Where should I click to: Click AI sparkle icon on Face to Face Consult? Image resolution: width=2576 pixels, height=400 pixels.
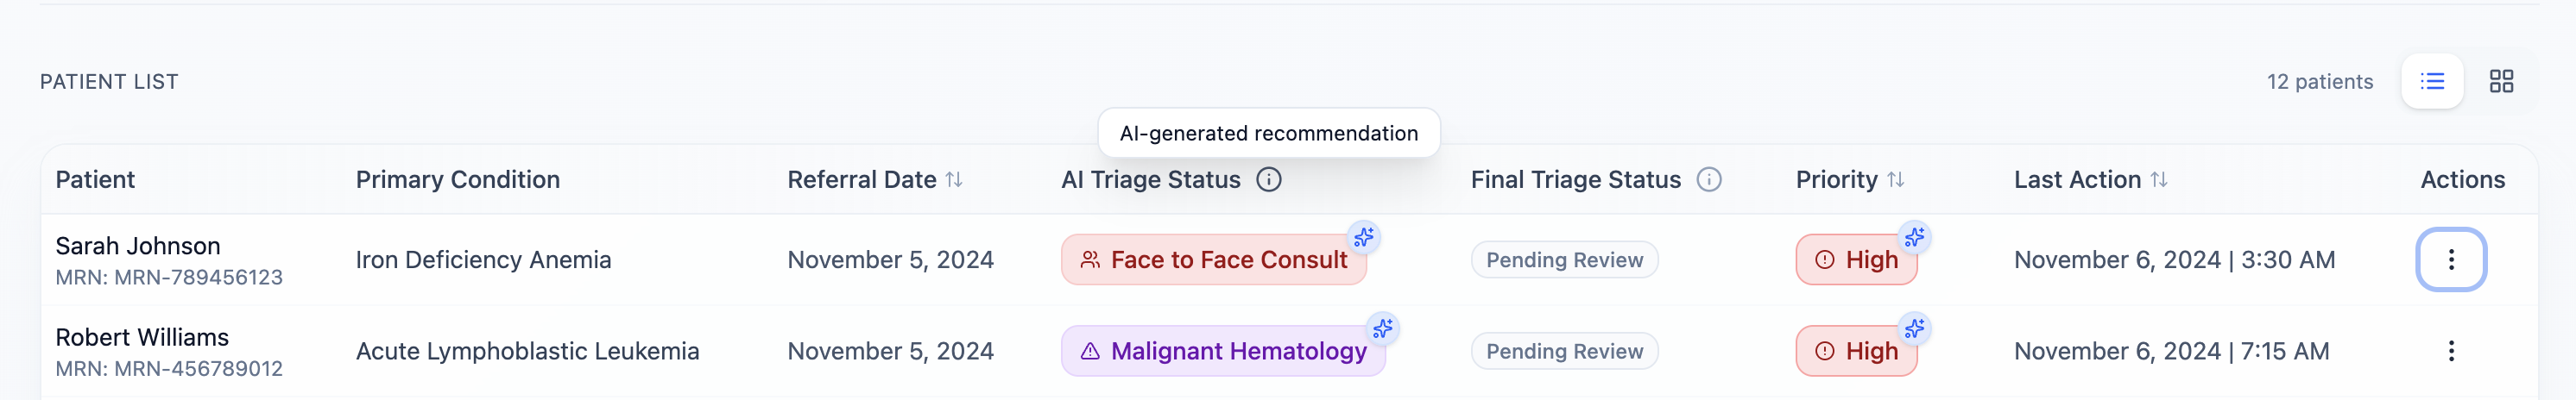(1364, 237)
